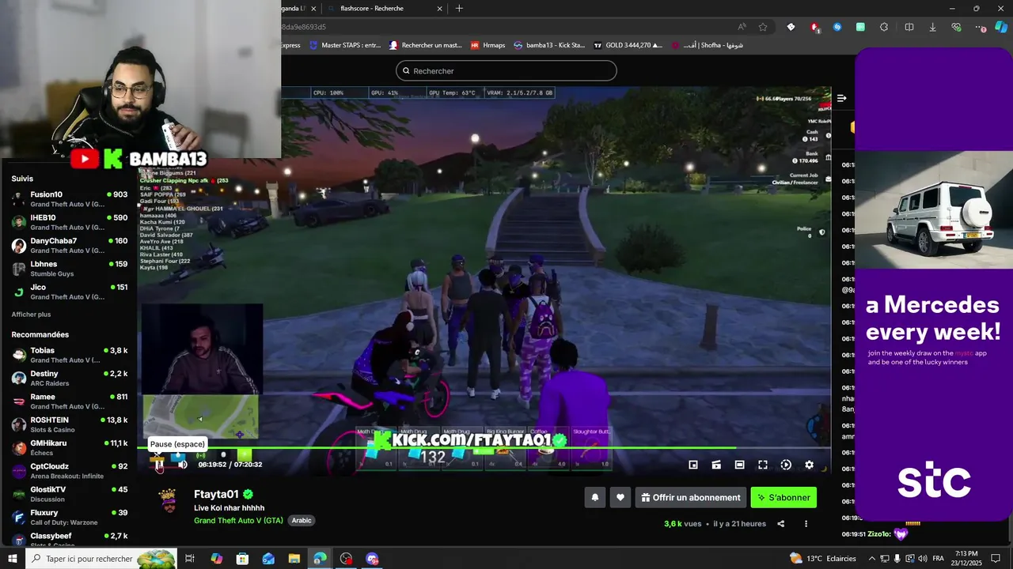
Task: Open Browser essentials heart icon
Action: [x=956, y=27]
